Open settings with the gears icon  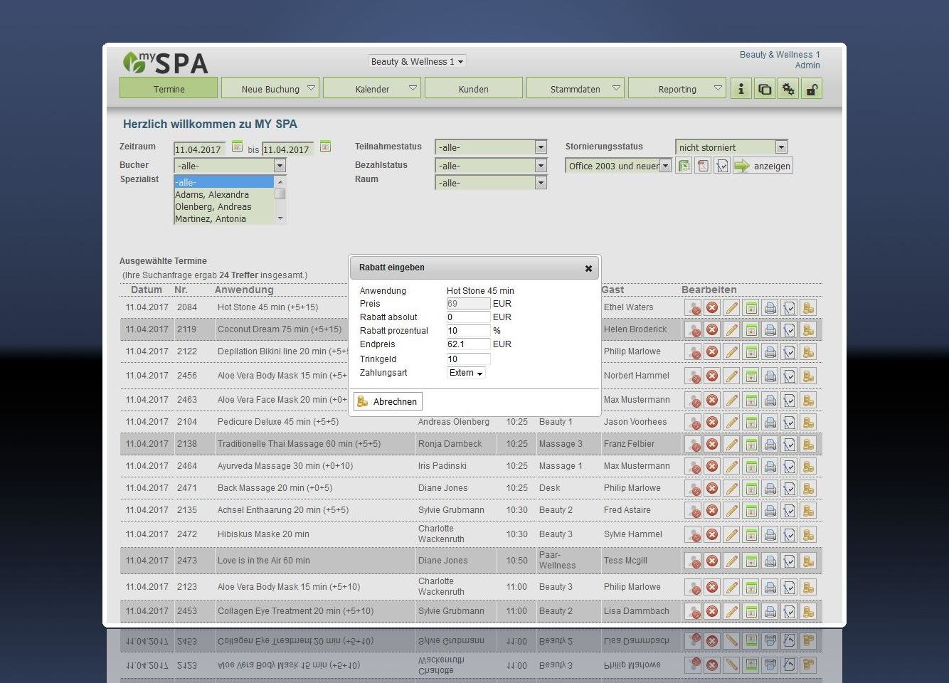click(x=788, y=89)
